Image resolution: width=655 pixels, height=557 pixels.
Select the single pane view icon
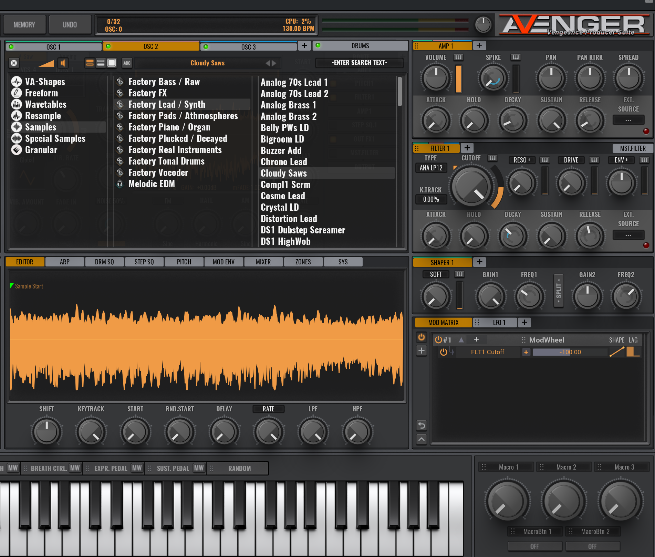tap(112, 63)
